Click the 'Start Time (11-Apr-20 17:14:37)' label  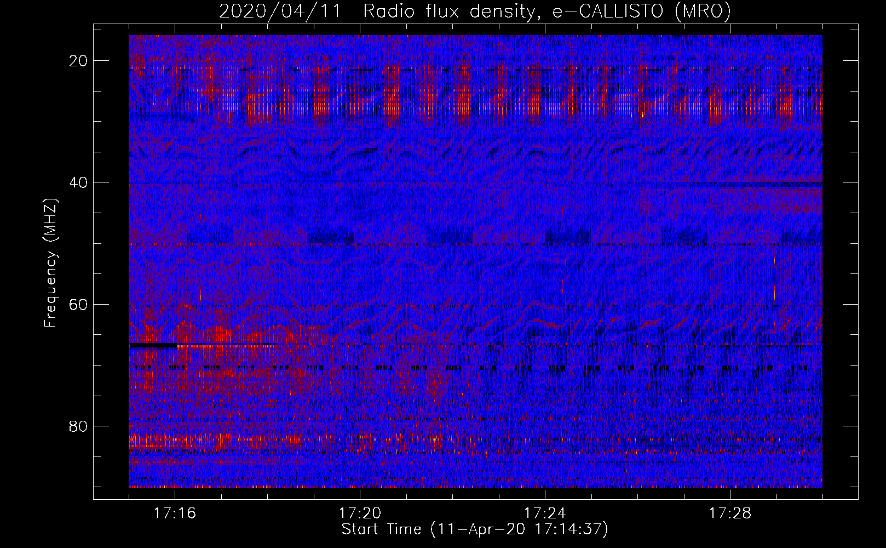475,529
